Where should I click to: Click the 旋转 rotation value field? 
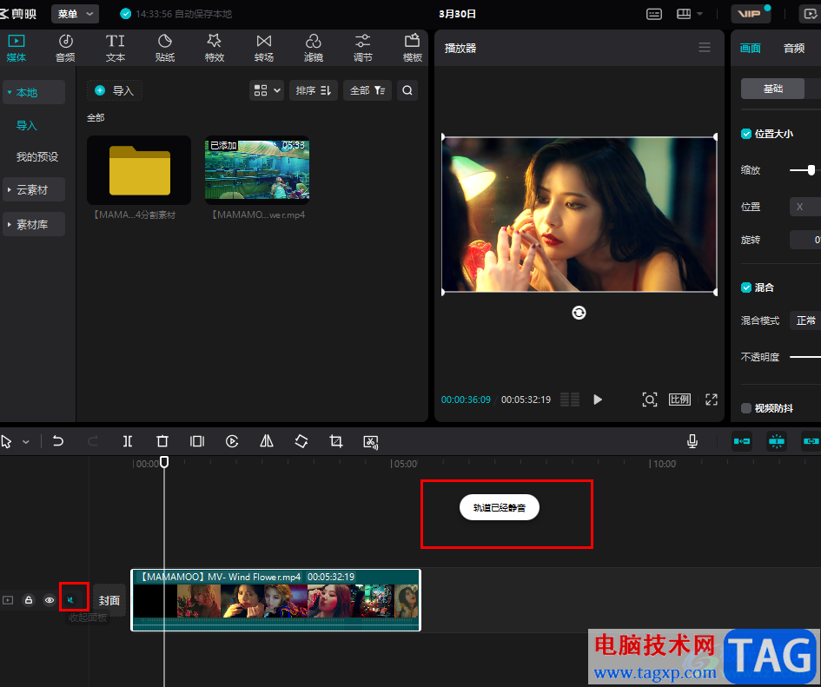click(x=804, y=240)
